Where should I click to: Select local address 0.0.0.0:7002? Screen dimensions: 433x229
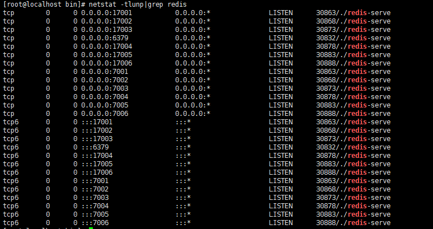coord(105,80)
